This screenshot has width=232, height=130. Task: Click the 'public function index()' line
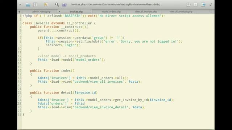(x=52, y=71)
